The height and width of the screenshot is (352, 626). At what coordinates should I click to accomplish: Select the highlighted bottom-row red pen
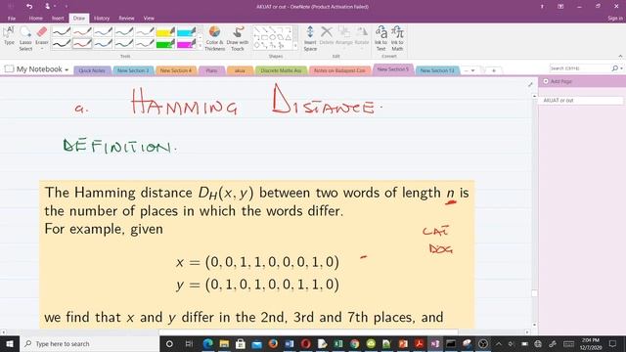[x=82, y=43]
